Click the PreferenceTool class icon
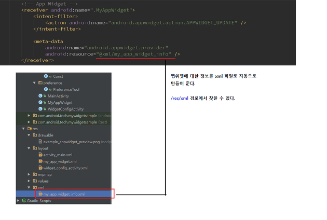The image size is (327, 220). point(46,89)
